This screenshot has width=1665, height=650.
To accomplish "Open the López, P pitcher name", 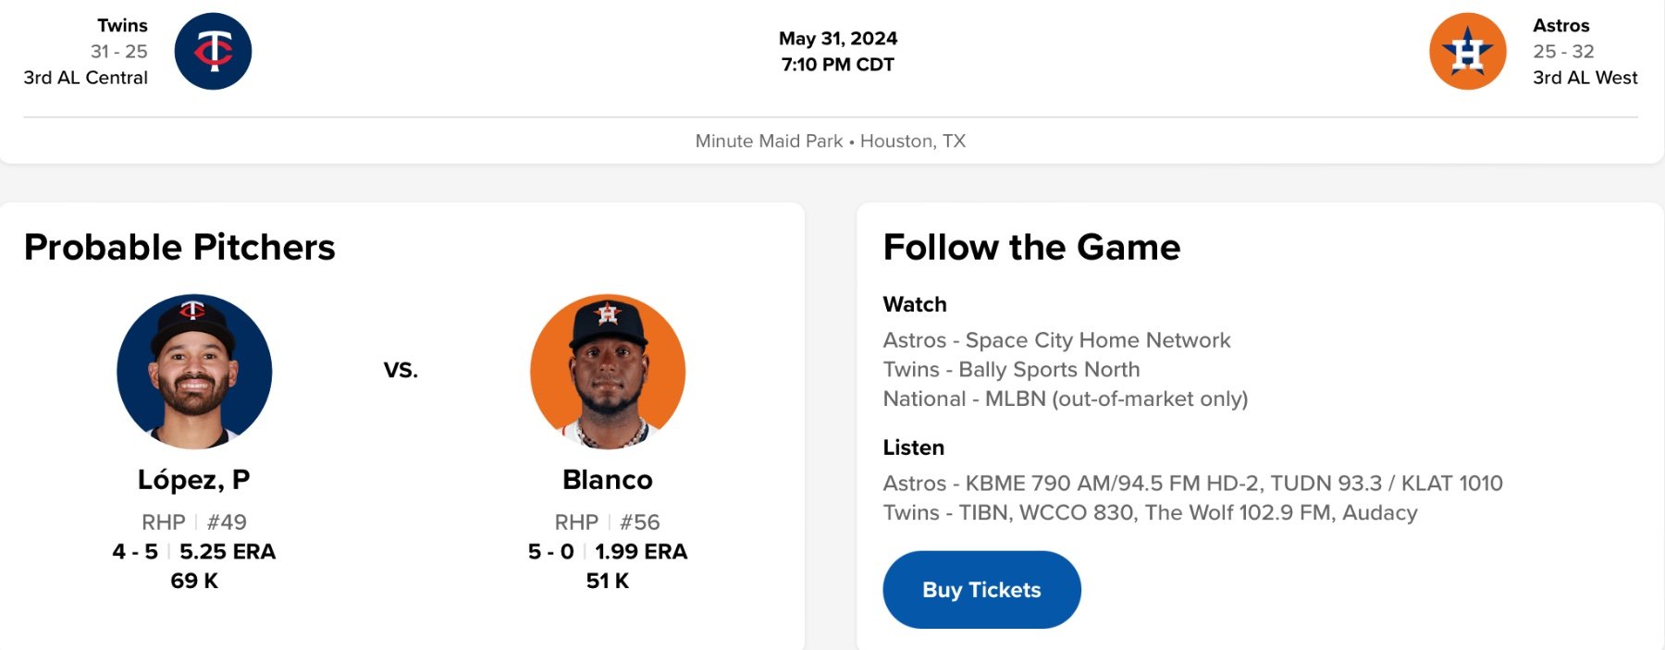I will click(x=194, y=480).
